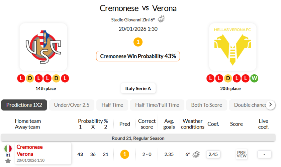Image resolution: width=281 pixels, height=167 pixels.
Task: Click the orange prediction 1 badge in row
Action: tap(124, 154)
